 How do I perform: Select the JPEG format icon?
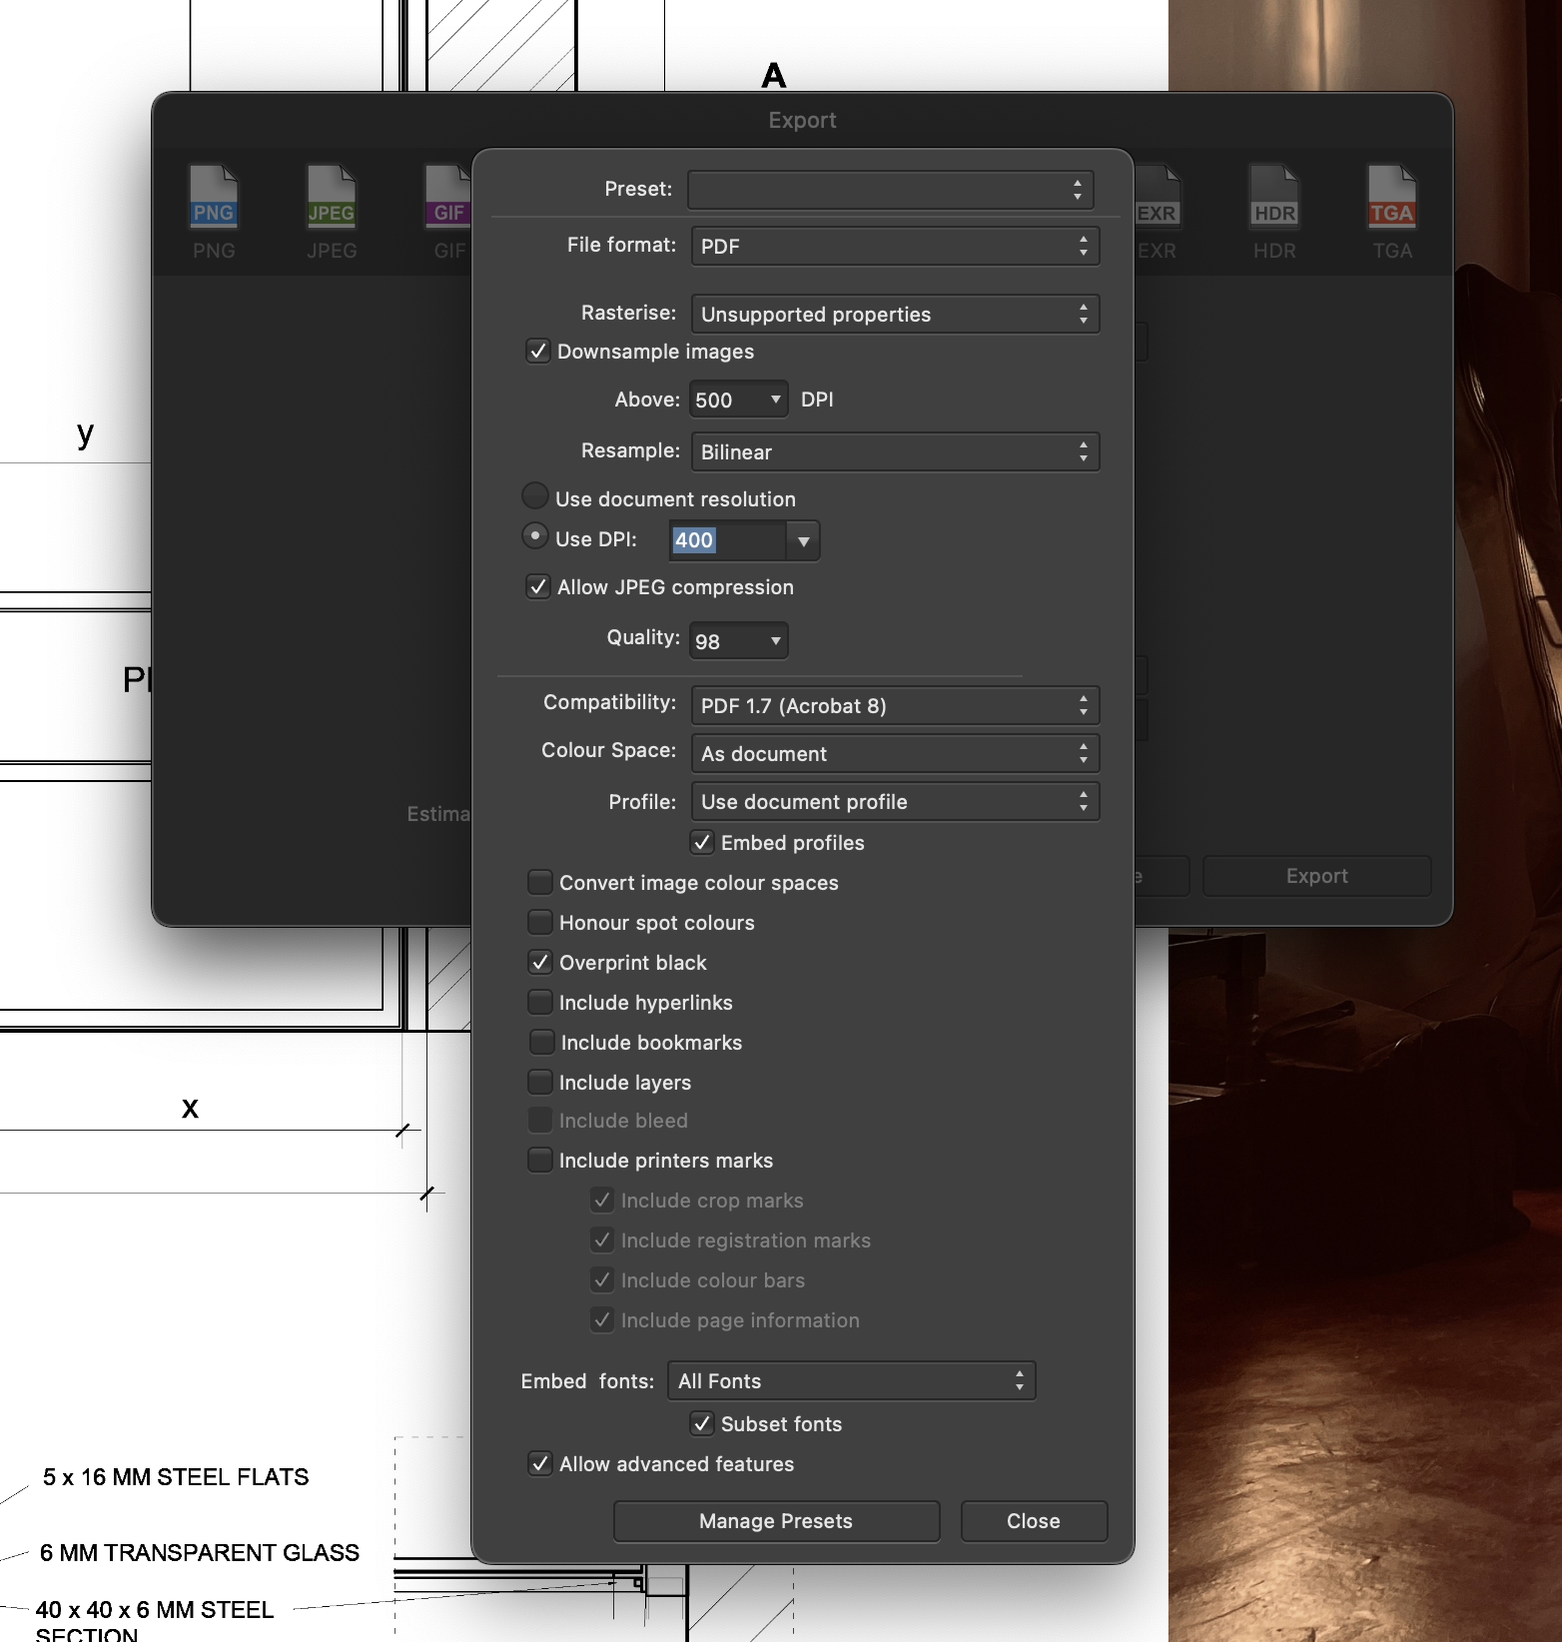coord(332,197)
